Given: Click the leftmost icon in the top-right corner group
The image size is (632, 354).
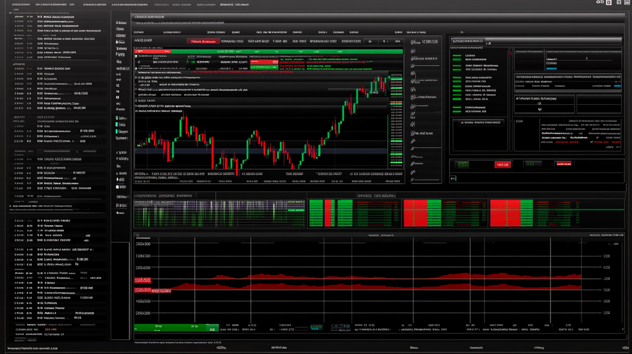Looking at the screenshot, I should (x=599, y=3).
